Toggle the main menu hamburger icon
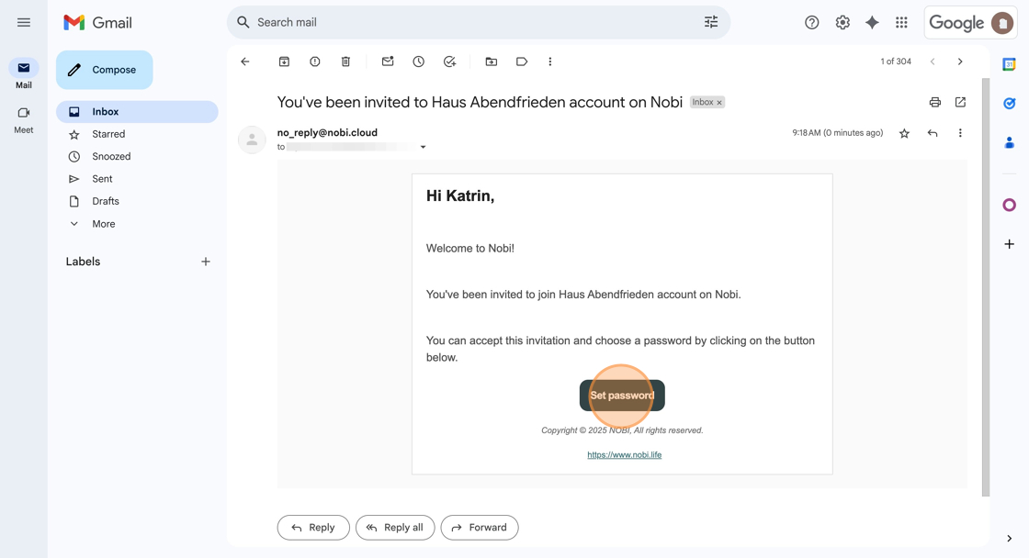The image size is (1029, 558). (24, 22)
